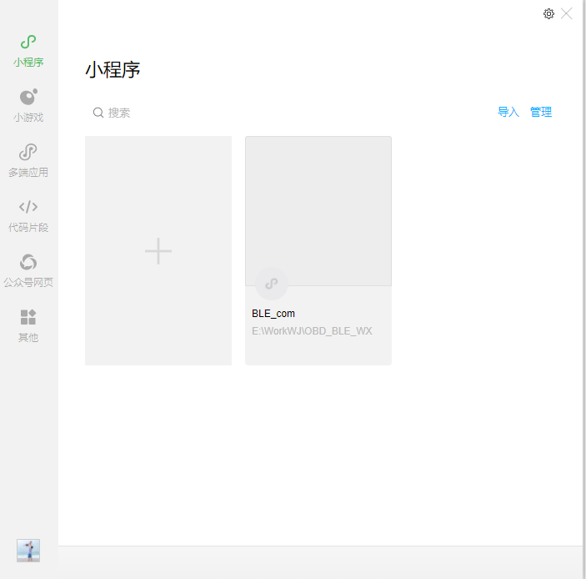586x579 pixels.
Task: Click the round mini program icon on BLE_com card
Action: [x=271, y=284]
